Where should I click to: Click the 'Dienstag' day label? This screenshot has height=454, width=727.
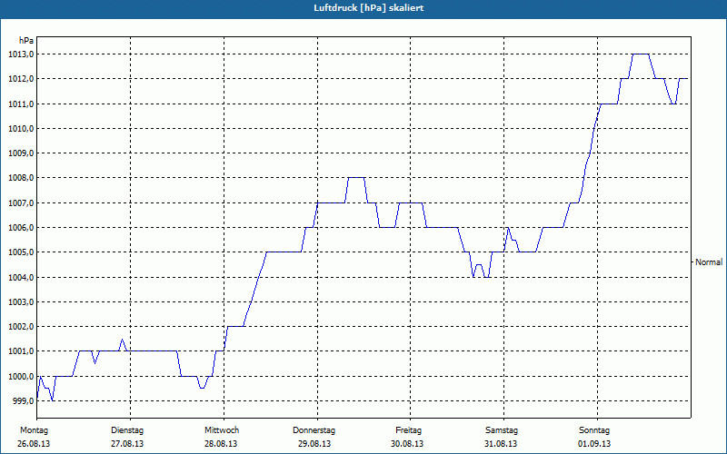[127, 430]
